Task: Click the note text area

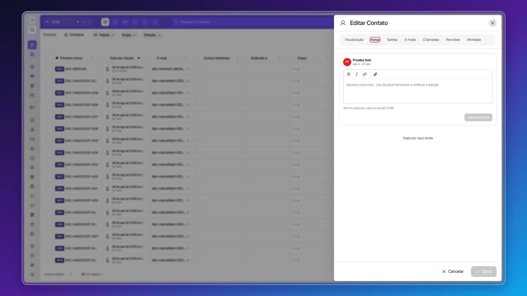Action: pos(417,91)
